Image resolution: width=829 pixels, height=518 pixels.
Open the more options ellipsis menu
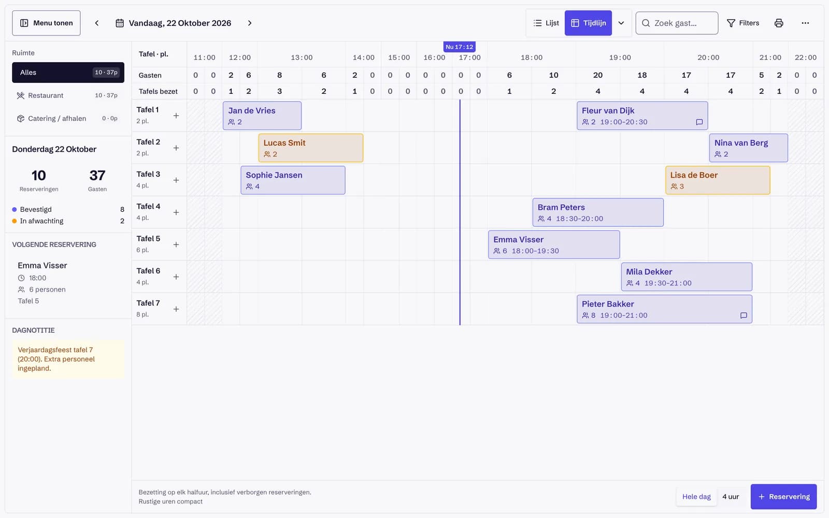[x=805, y=23]
